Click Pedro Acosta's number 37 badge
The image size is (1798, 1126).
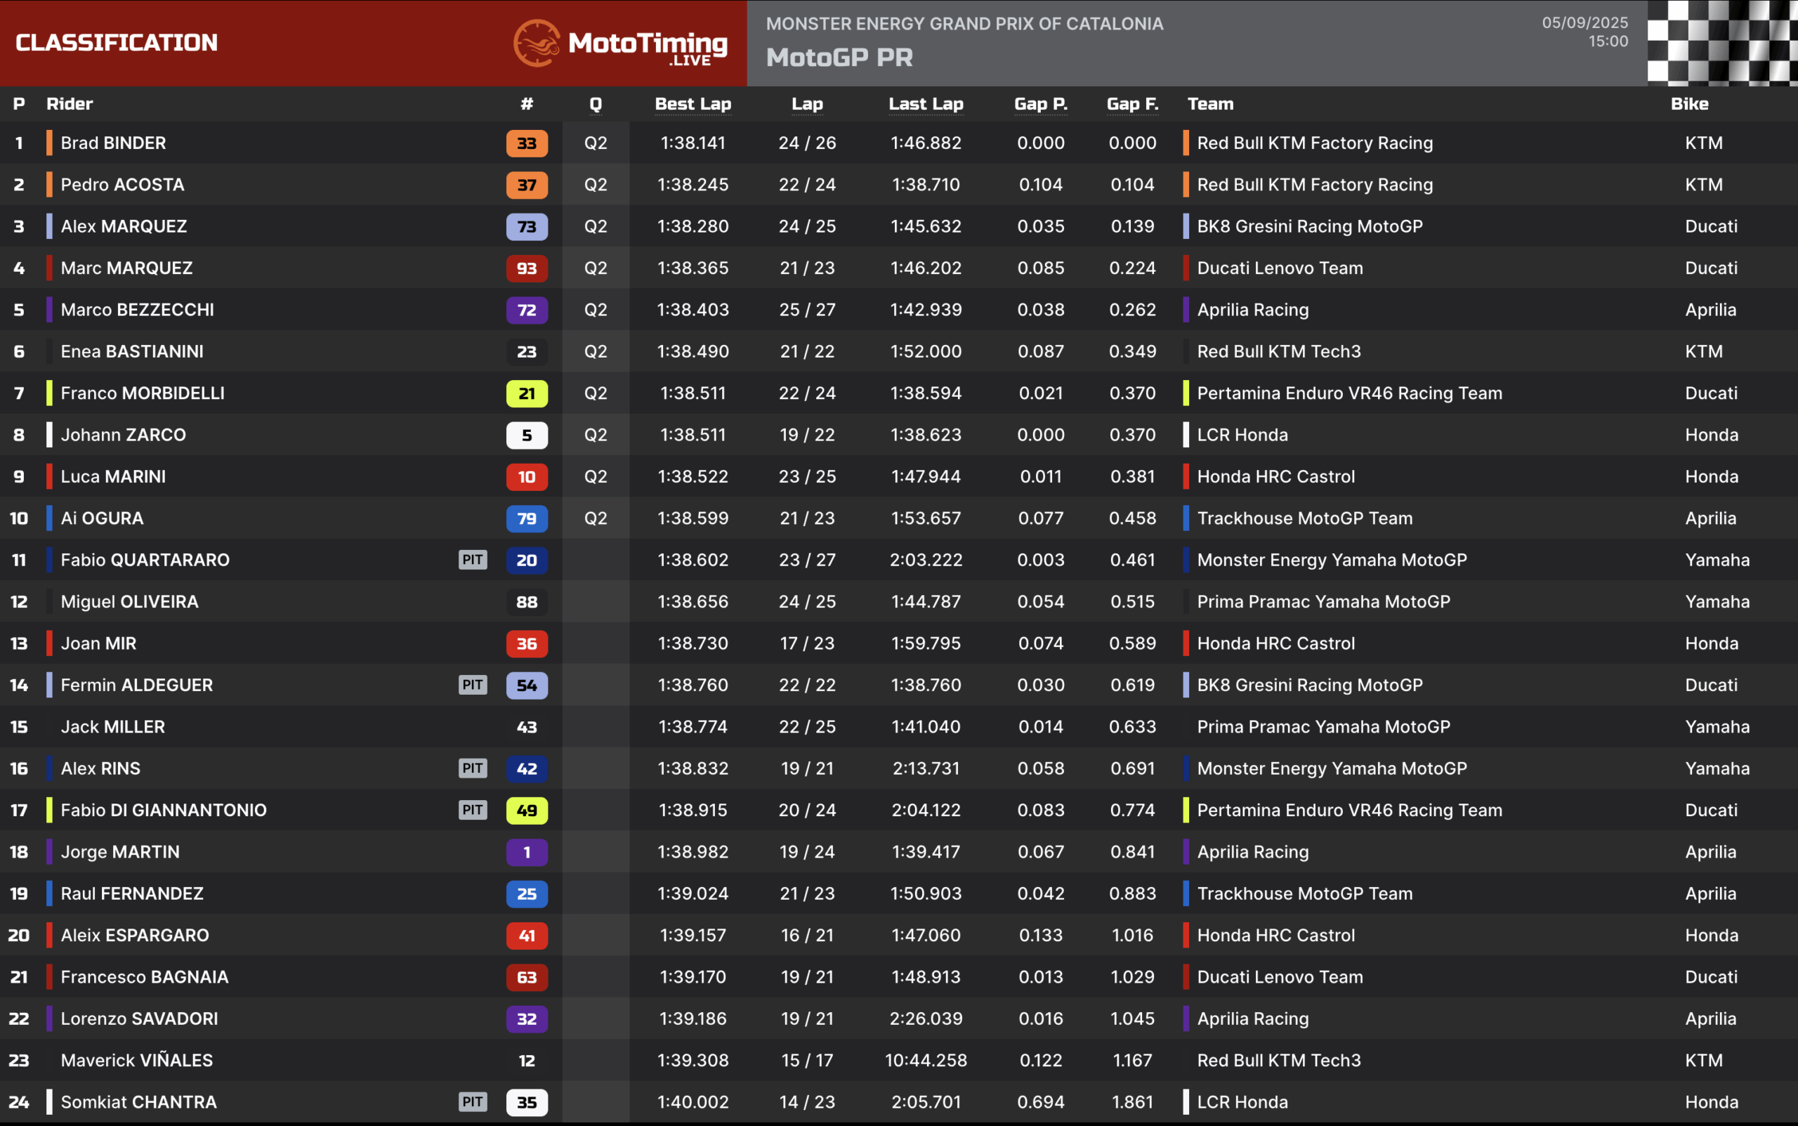526,185
